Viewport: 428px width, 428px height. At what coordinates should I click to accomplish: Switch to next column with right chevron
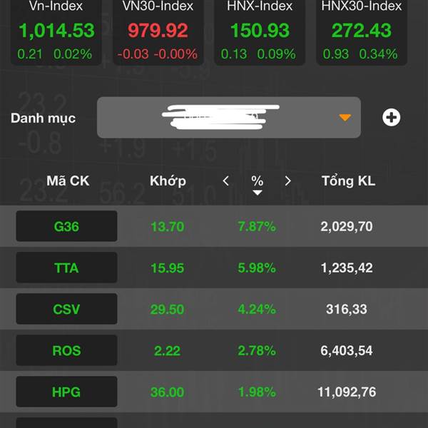pyautogui.click(x=288, y=181)
